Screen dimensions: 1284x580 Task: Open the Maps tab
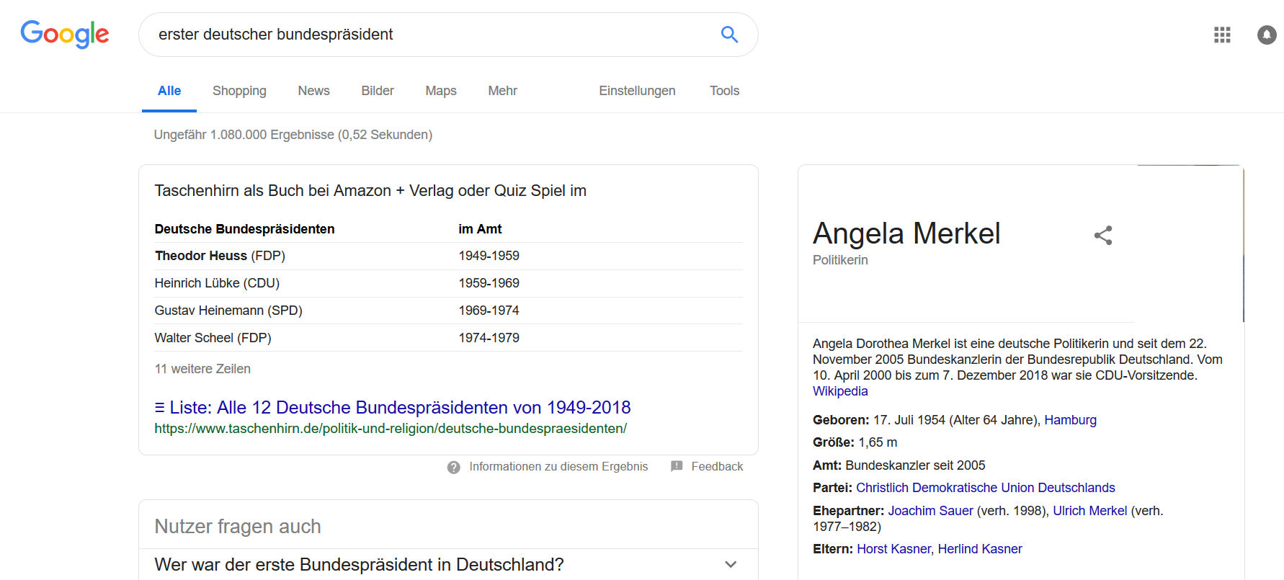(440, 91)
